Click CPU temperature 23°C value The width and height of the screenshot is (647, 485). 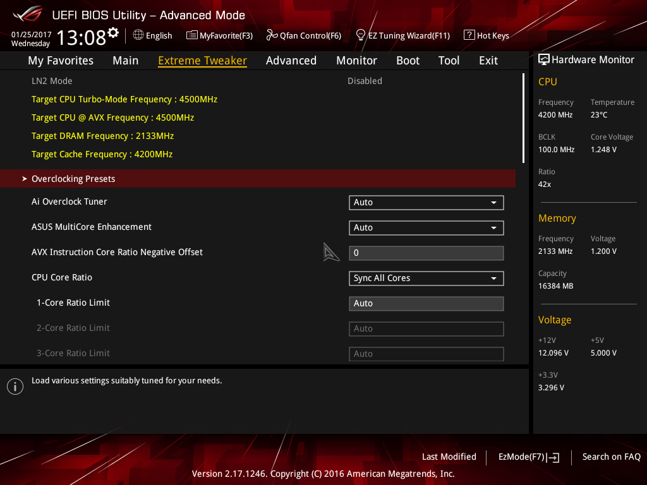point(599,115)
